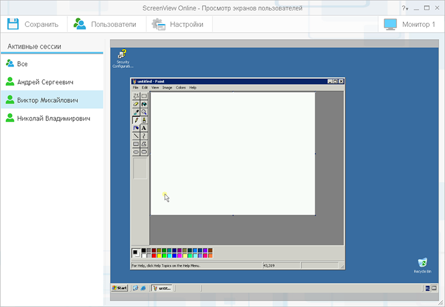Click the language indicator tray icon

click(427, 288)
